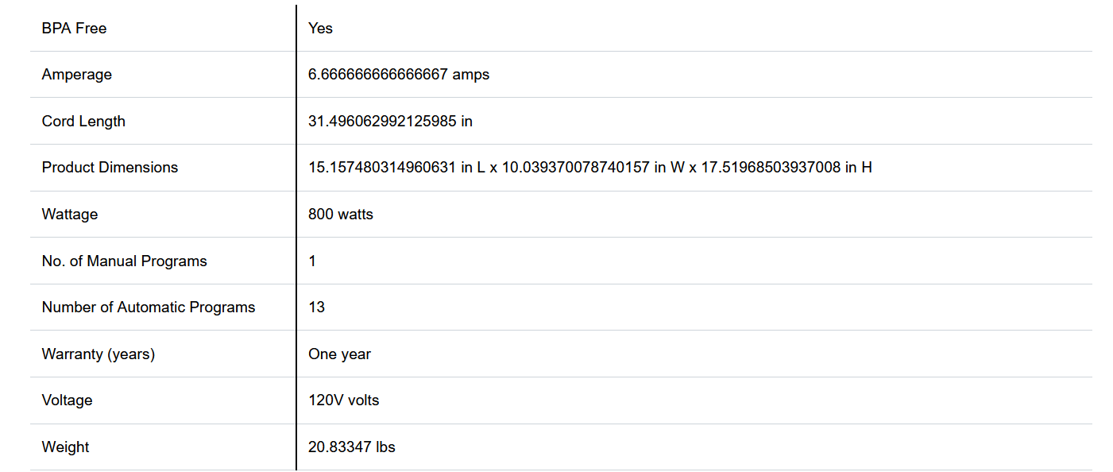Click the Amperage row label
This screenshot has width=1113, height=472.
coord(77,75)
